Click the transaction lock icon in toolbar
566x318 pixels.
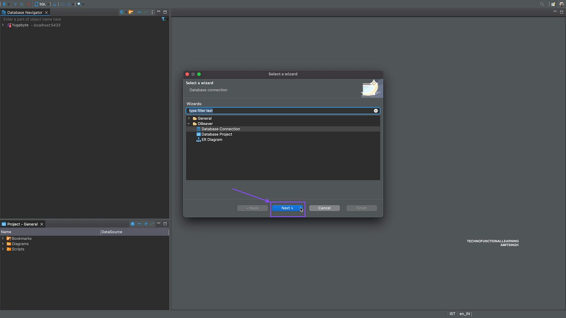(x=55, y=4)
